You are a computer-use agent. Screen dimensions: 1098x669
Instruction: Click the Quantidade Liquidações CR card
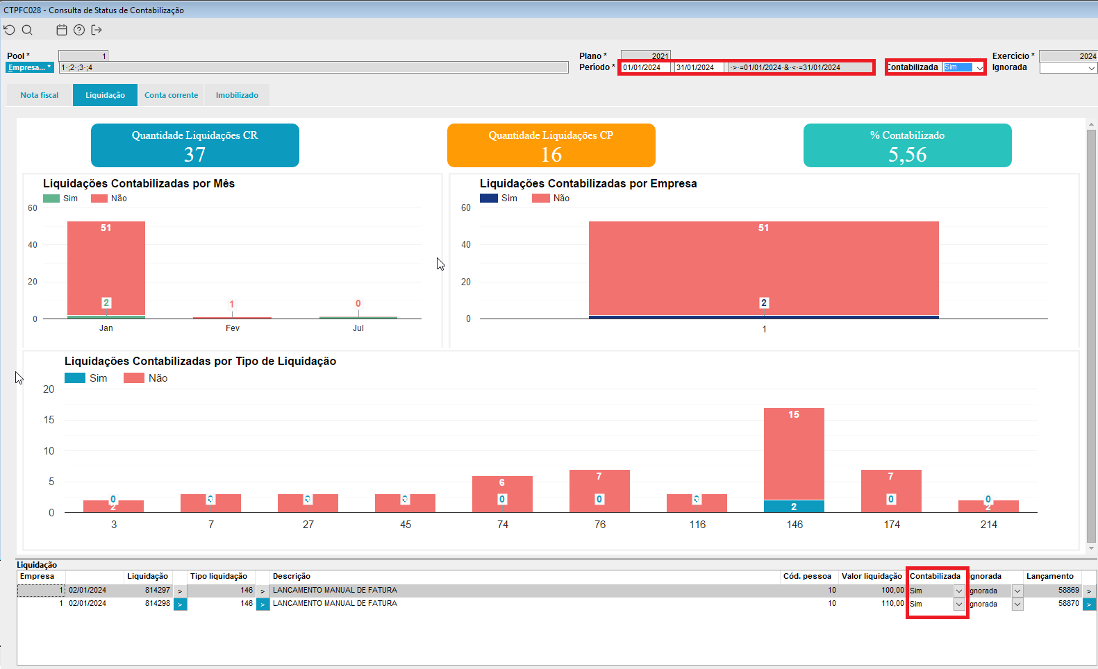coord(195,145)
